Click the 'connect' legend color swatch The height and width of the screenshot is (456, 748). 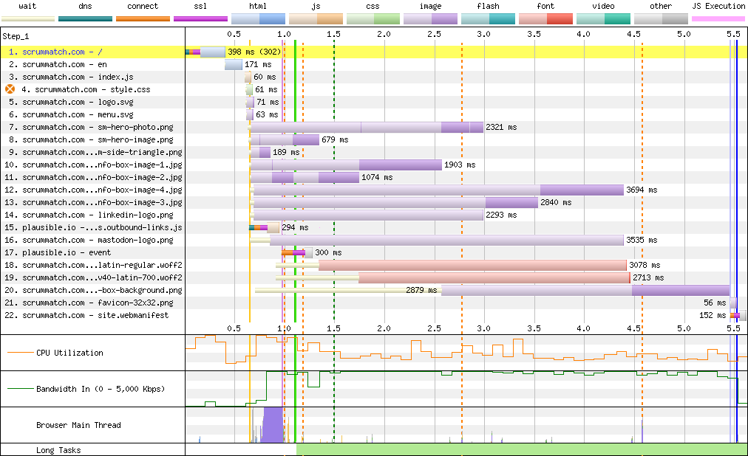pos(143,19)
